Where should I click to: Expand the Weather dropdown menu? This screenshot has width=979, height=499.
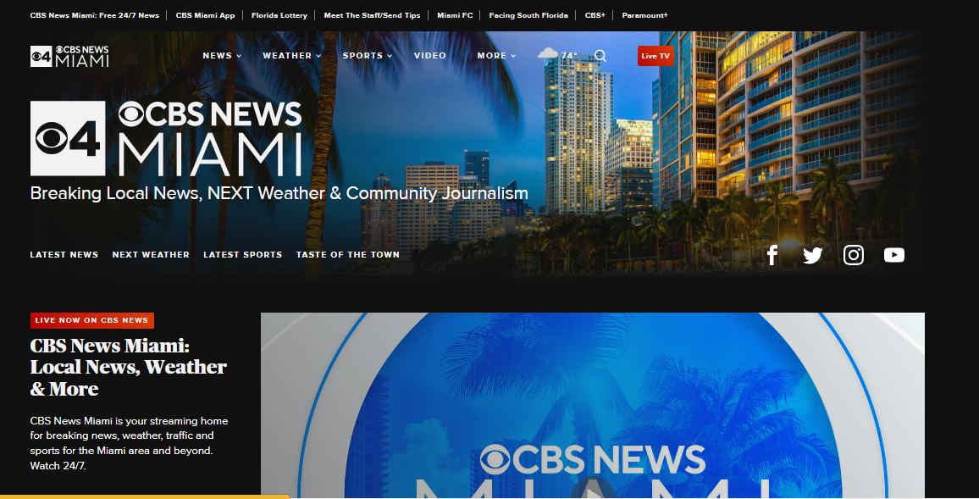291,56
